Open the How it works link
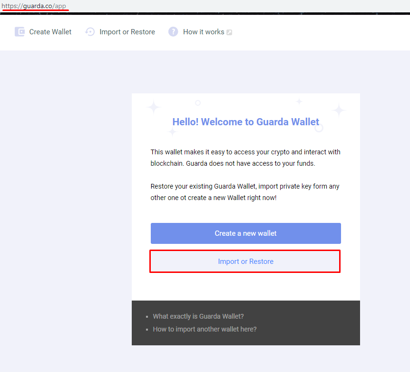 [x=204, y=32]
